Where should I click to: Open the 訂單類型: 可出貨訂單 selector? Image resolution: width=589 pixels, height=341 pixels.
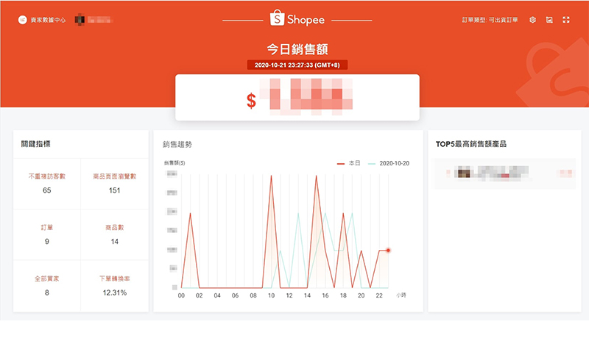coord(490,20)
